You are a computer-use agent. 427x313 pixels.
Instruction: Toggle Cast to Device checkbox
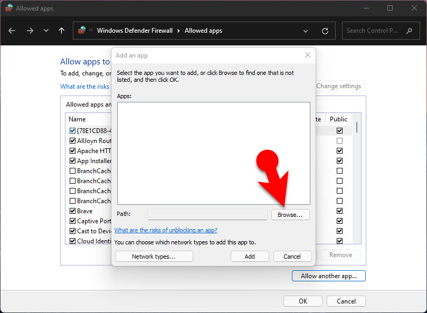click(x=72, y=231)
